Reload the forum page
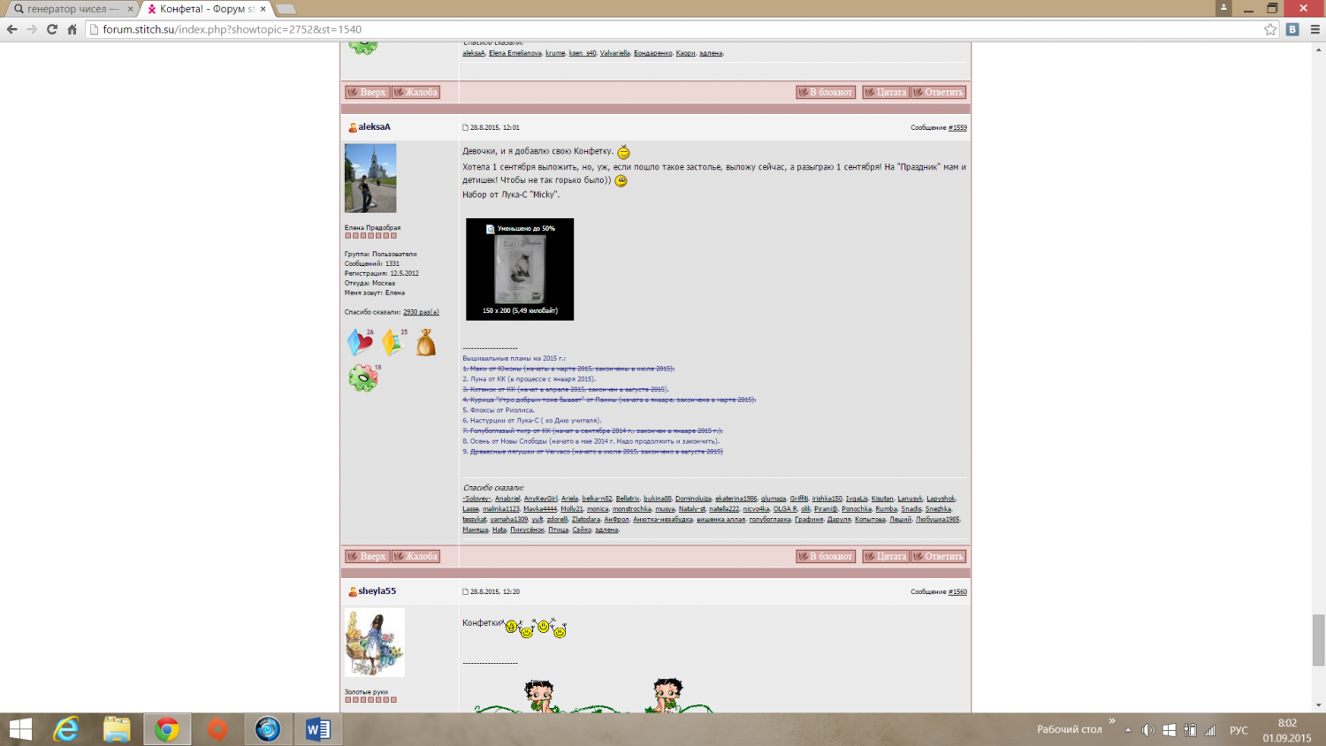1326x746 pixels. [52, 29]
